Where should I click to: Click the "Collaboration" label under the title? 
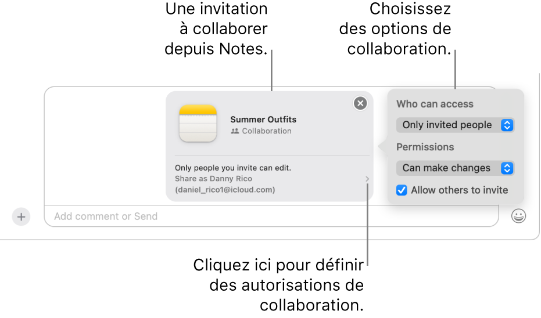coord(267,131)
